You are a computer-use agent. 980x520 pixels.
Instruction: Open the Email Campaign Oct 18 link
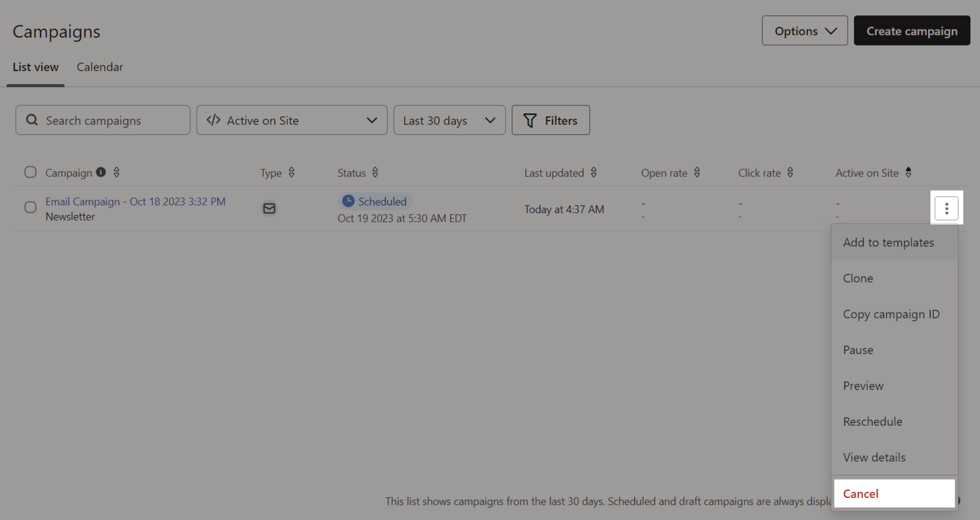pos(135,202)
